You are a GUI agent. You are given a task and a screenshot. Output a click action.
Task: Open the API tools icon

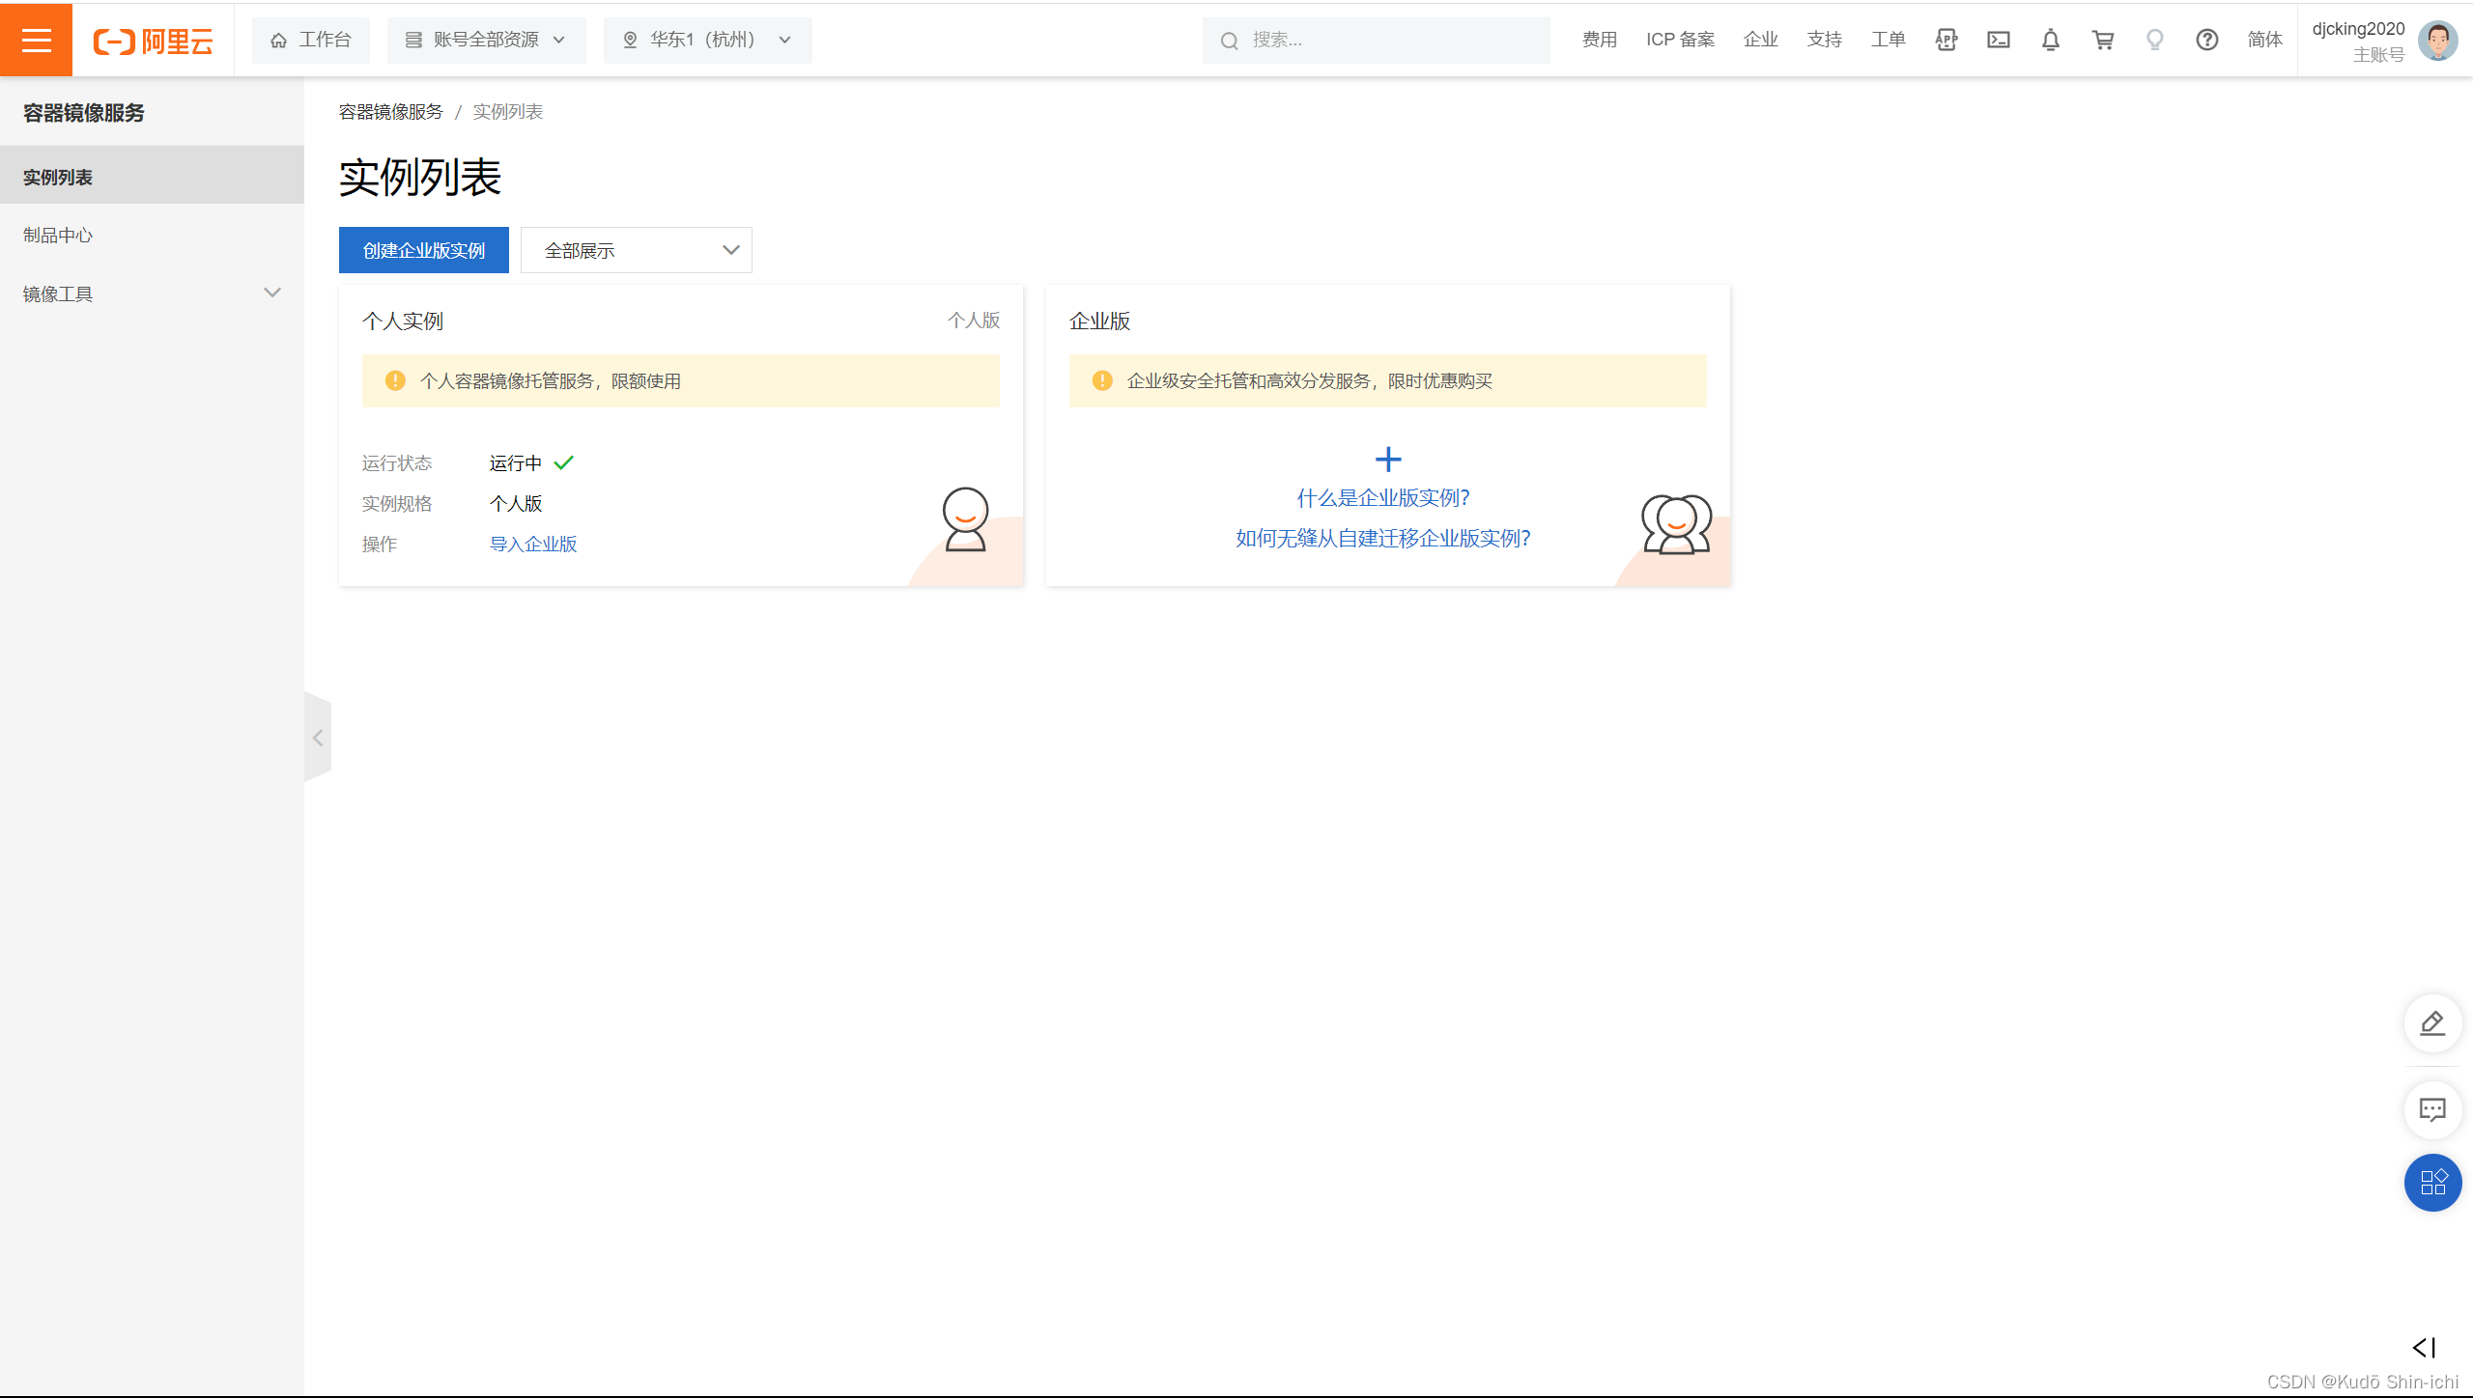click(1946, 40)
